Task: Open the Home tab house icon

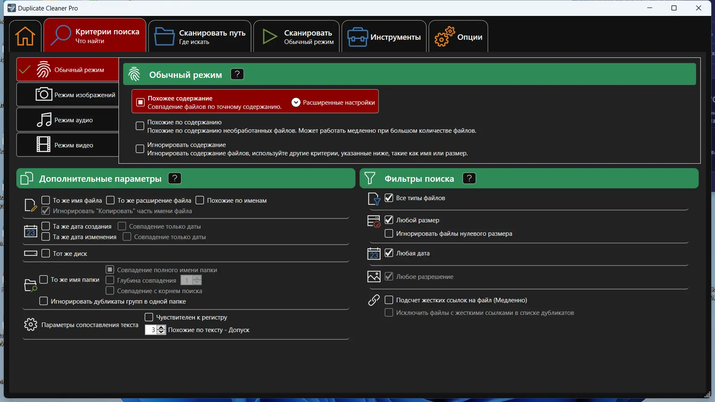Action: pos(25,36)
